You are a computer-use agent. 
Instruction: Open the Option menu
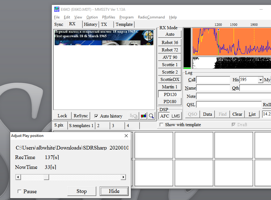[92, 17]
